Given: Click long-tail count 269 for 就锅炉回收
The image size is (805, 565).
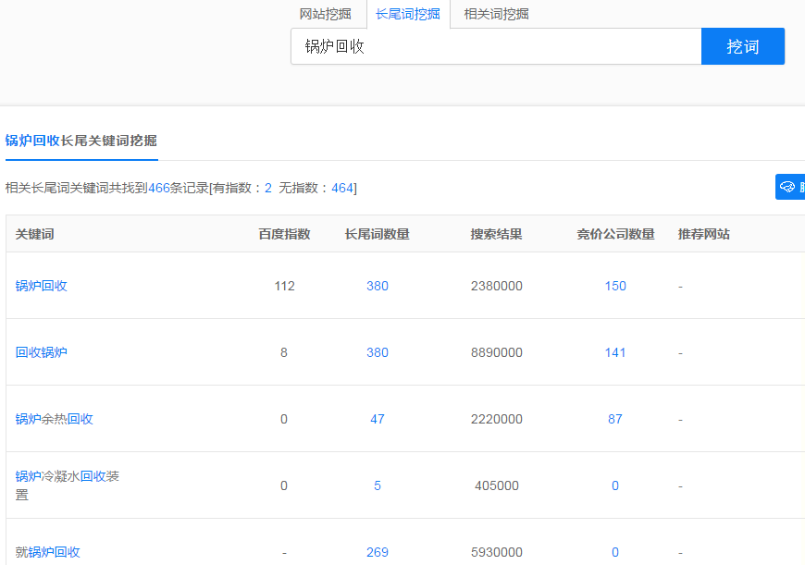Looking at the screenshot, I should click(x=377, y=552).
